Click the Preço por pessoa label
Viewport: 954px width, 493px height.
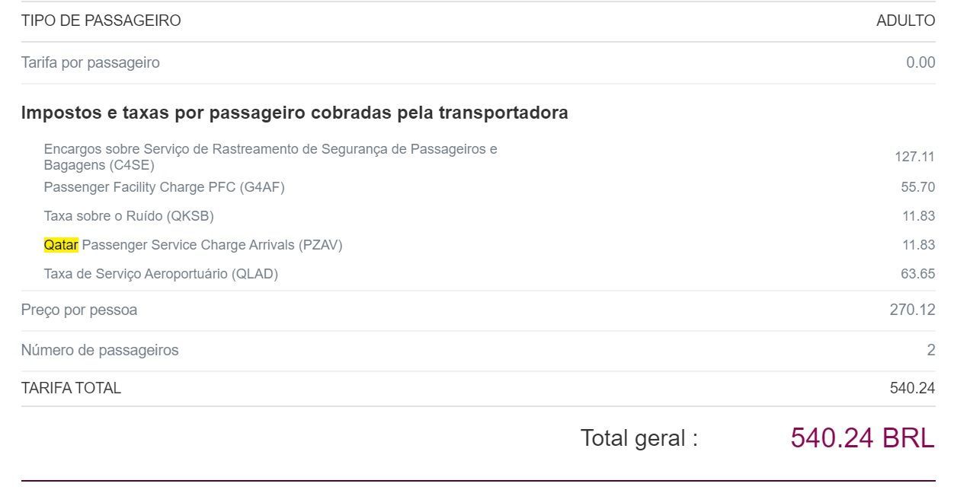(79, 310)
